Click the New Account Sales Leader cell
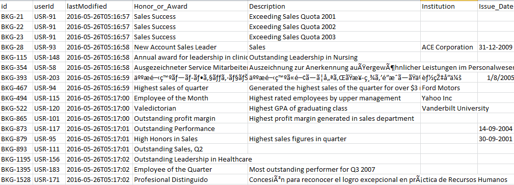This screenshot has height=185, width=514. 190,47
